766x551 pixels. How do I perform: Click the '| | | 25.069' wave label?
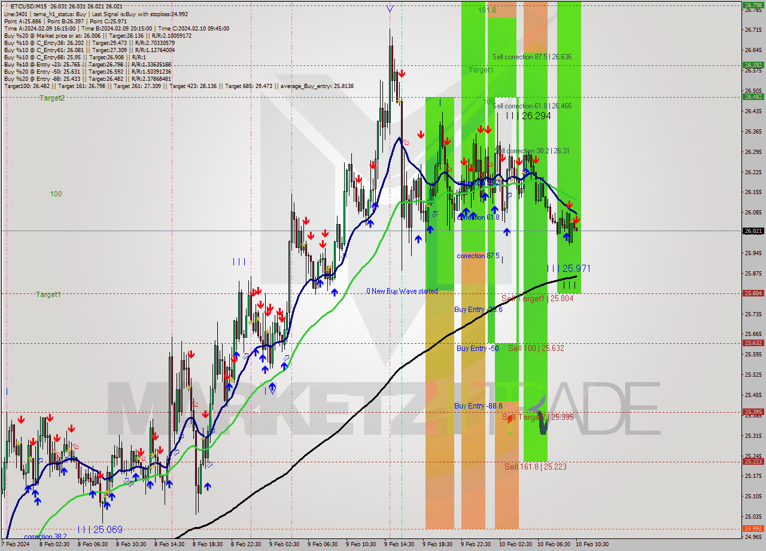[101, 529]
